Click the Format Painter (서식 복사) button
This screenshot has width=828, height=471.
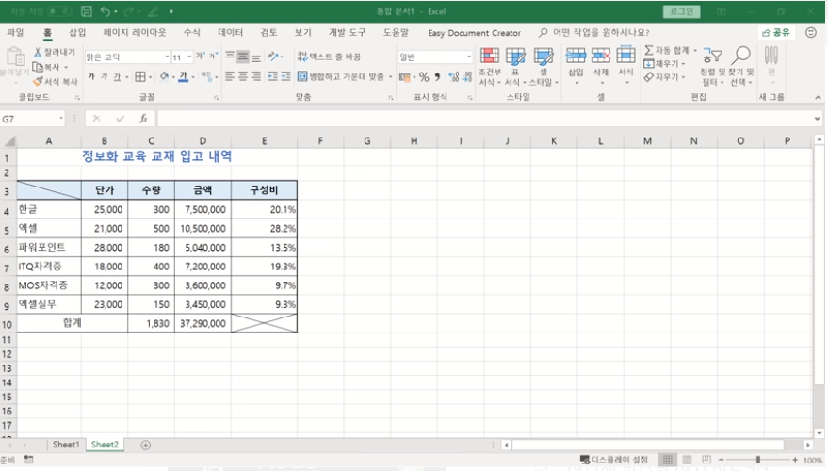[55, 81]
